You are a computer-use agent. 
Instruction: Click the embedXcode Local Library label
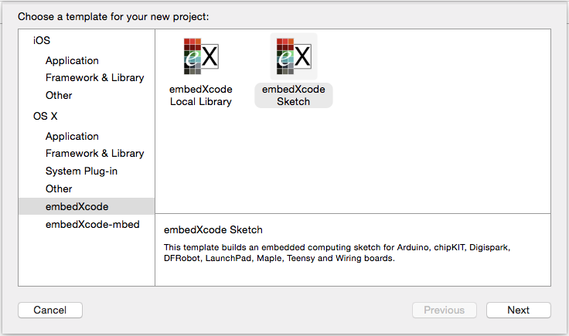click(x=201, y=95)
